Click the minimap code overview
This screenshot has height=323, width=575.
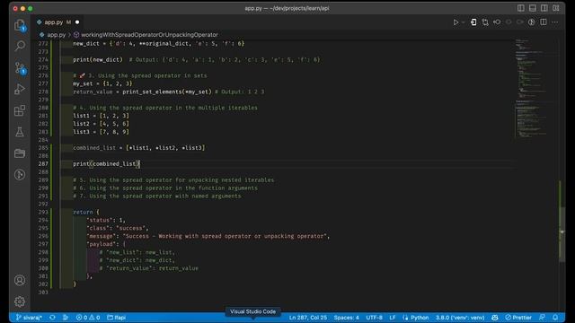532,88
